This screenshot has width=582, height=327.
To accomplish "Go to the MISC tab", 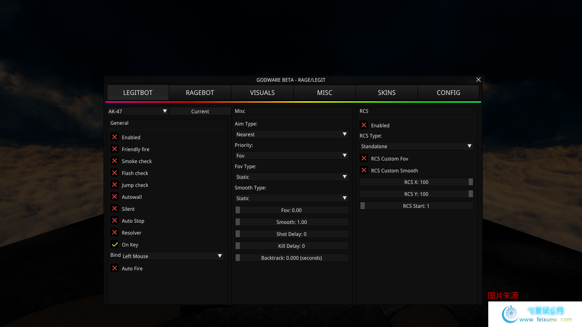I will (324, 92).
